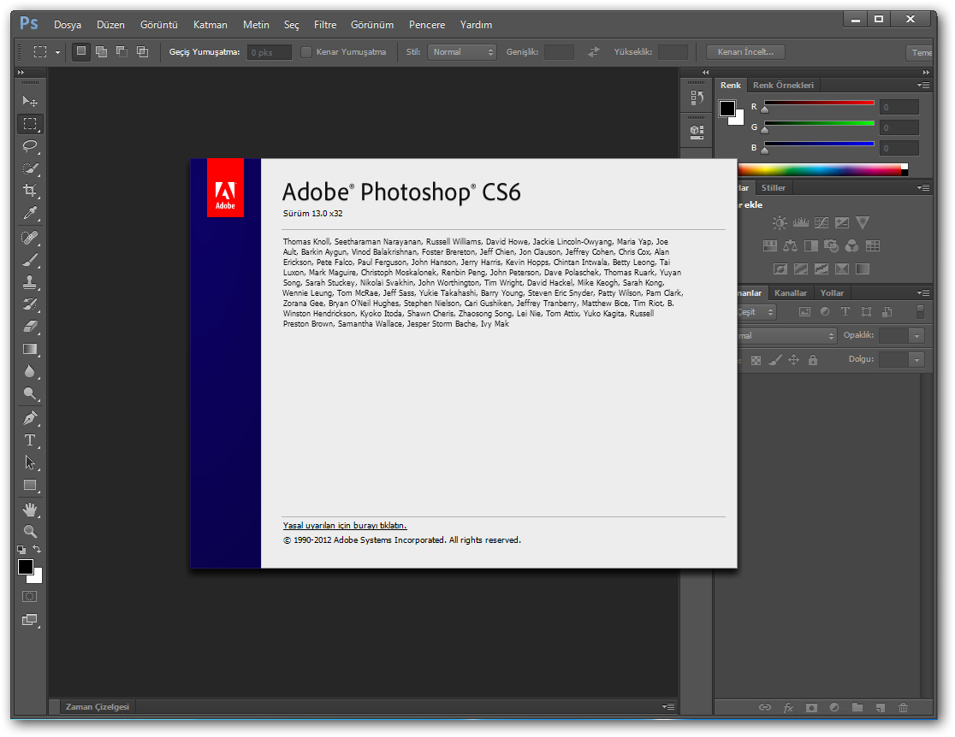Open the collapsed History panel icon

[697, 97]
